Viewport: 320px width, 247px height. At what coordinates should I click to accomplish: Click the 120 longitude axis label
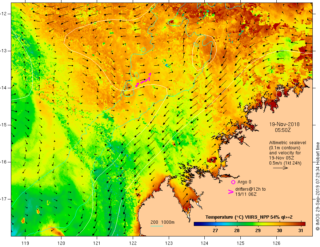tap(61, 243)
